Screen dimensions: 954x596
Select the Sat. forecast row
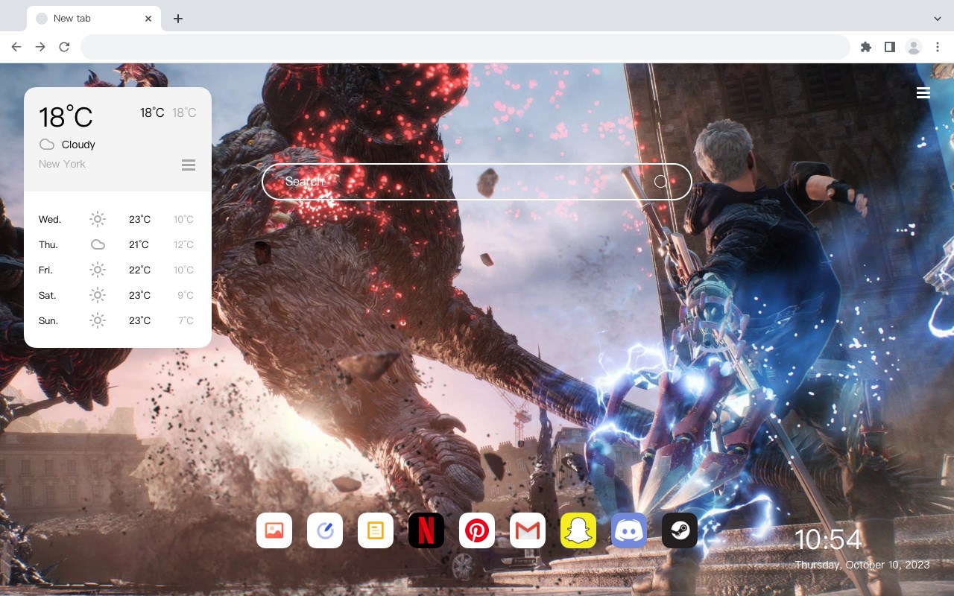click(x=118, y=295)
